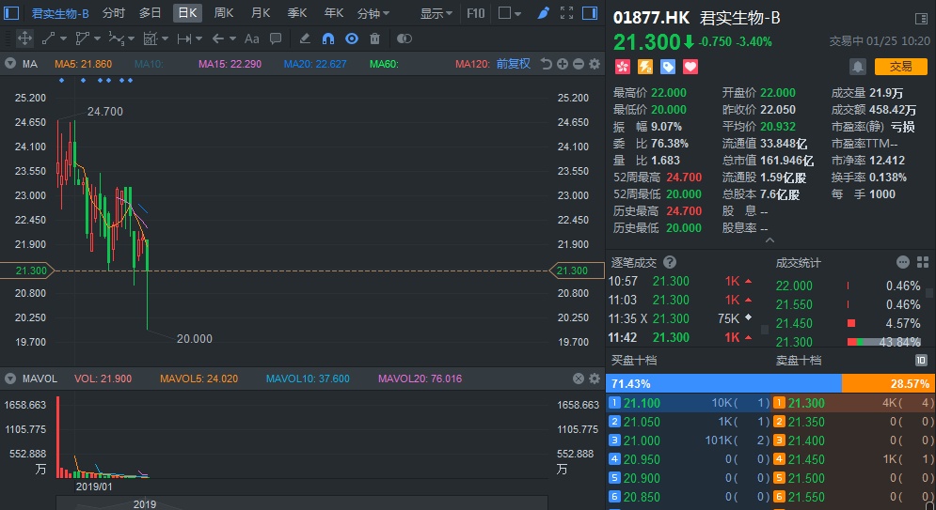
Task: Zoom in the chart with plus
Action: pos(563,64)
